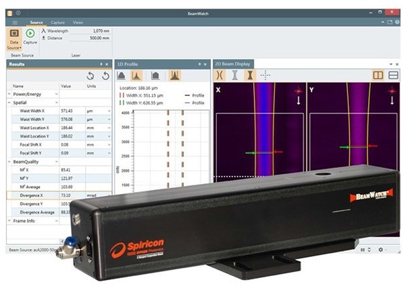The width and height of the screenshot is (403, 290).
Task: Click the window layout icon beside help
Action: pyautogui.click(x=390, y=22)
